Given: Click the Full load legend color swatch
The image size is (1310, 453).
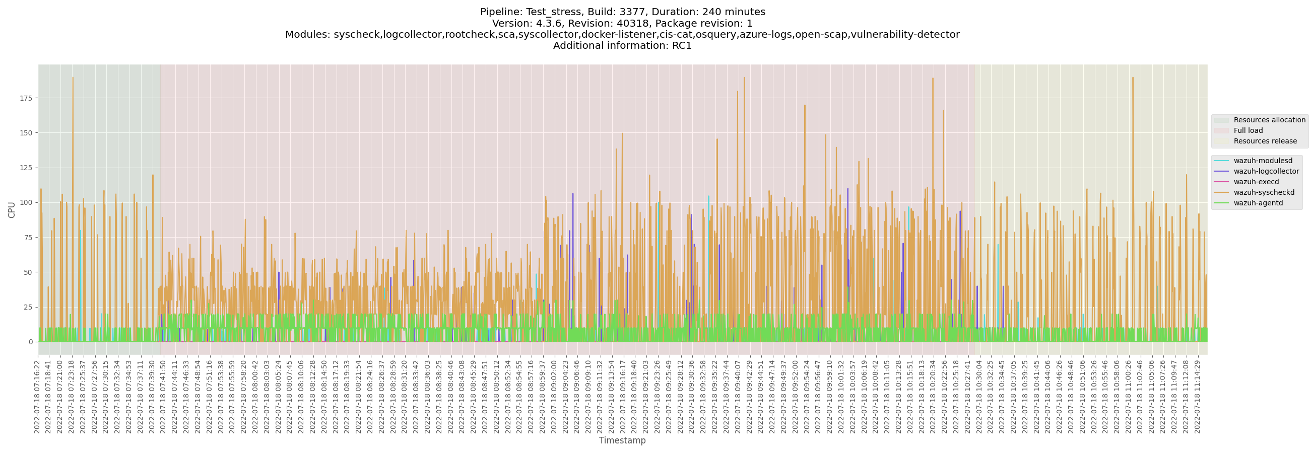Looking at the screenshot, I should (1221, 130).
